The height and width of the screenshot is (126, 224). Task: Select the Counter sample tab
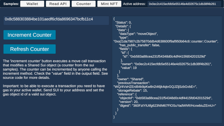84,4
